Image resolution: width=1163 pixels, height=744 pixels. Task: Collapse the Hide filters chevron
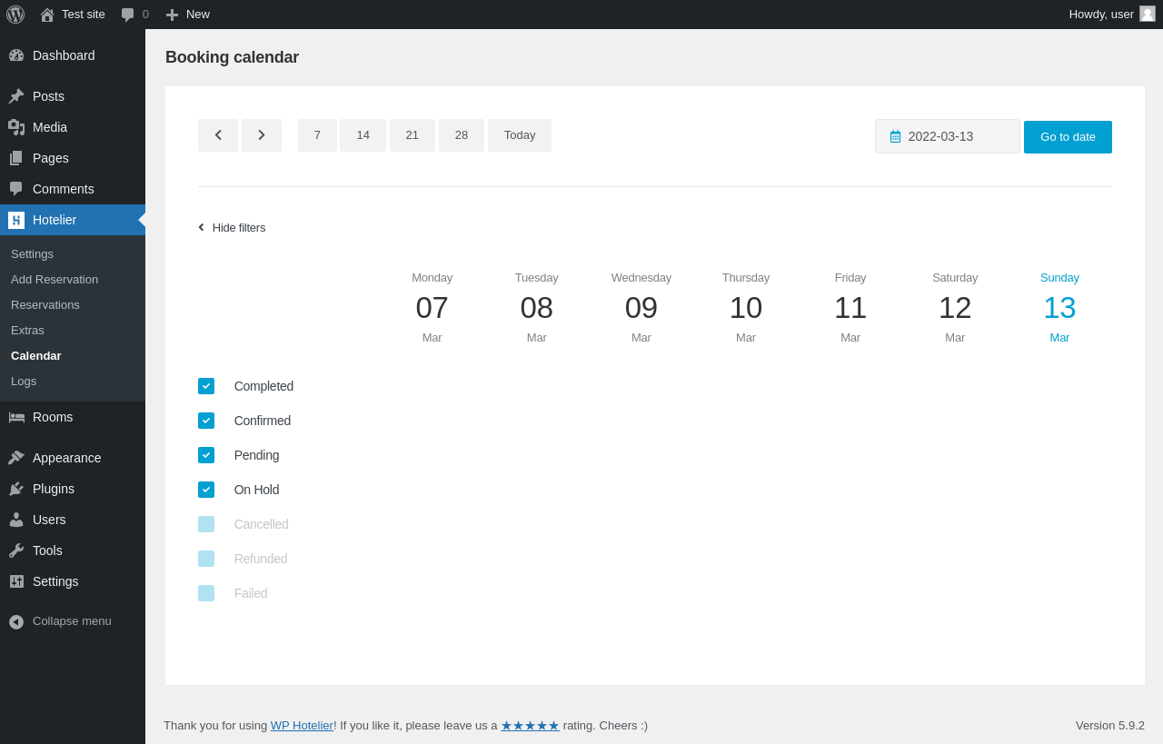point(202,227)
